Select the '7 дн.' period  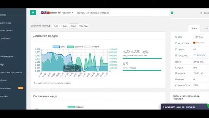pyautogui.click(x=56, y=26)
